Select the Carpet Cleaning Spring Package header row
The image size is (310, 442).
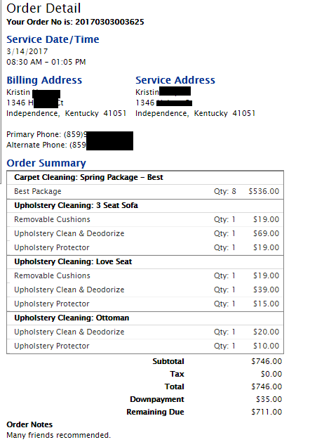[145, 177]
